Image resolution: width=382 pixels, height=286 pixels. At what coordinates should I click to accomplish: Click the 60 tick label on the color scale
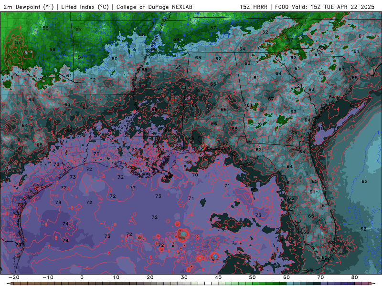[x=286, y=277]
